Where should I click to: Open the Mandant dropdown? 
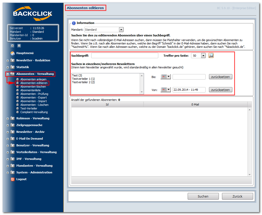(x=121, y=30)
